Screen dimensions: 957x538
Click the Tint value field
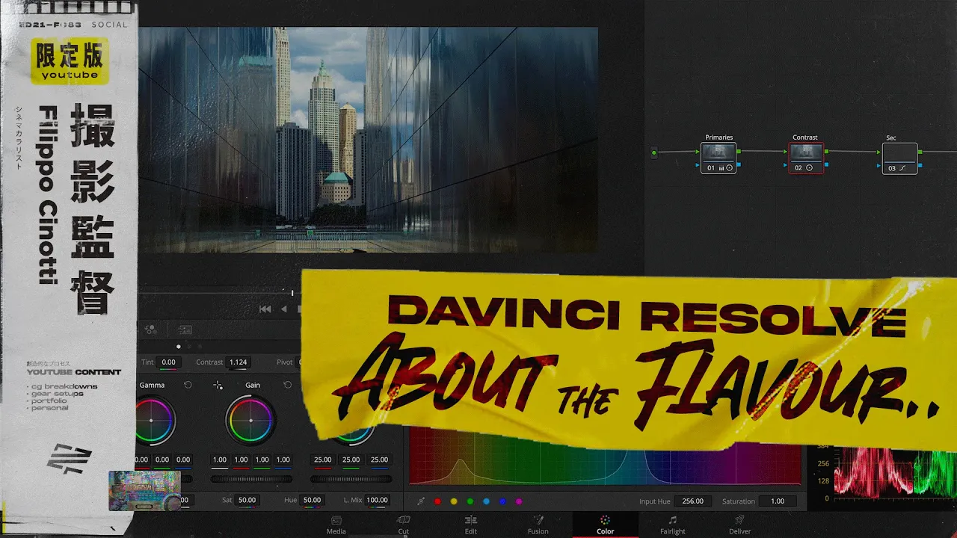click(x=169, y=362)
